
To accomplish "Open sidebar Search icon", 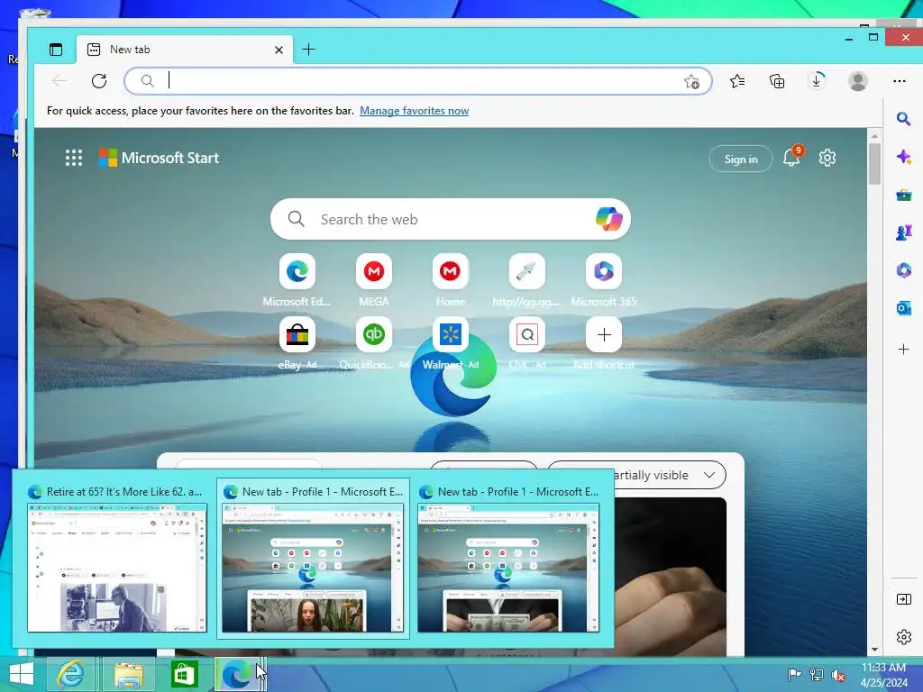I will (903, 120).
